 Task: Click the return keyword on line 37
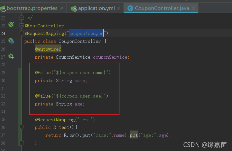coord(53,135)
